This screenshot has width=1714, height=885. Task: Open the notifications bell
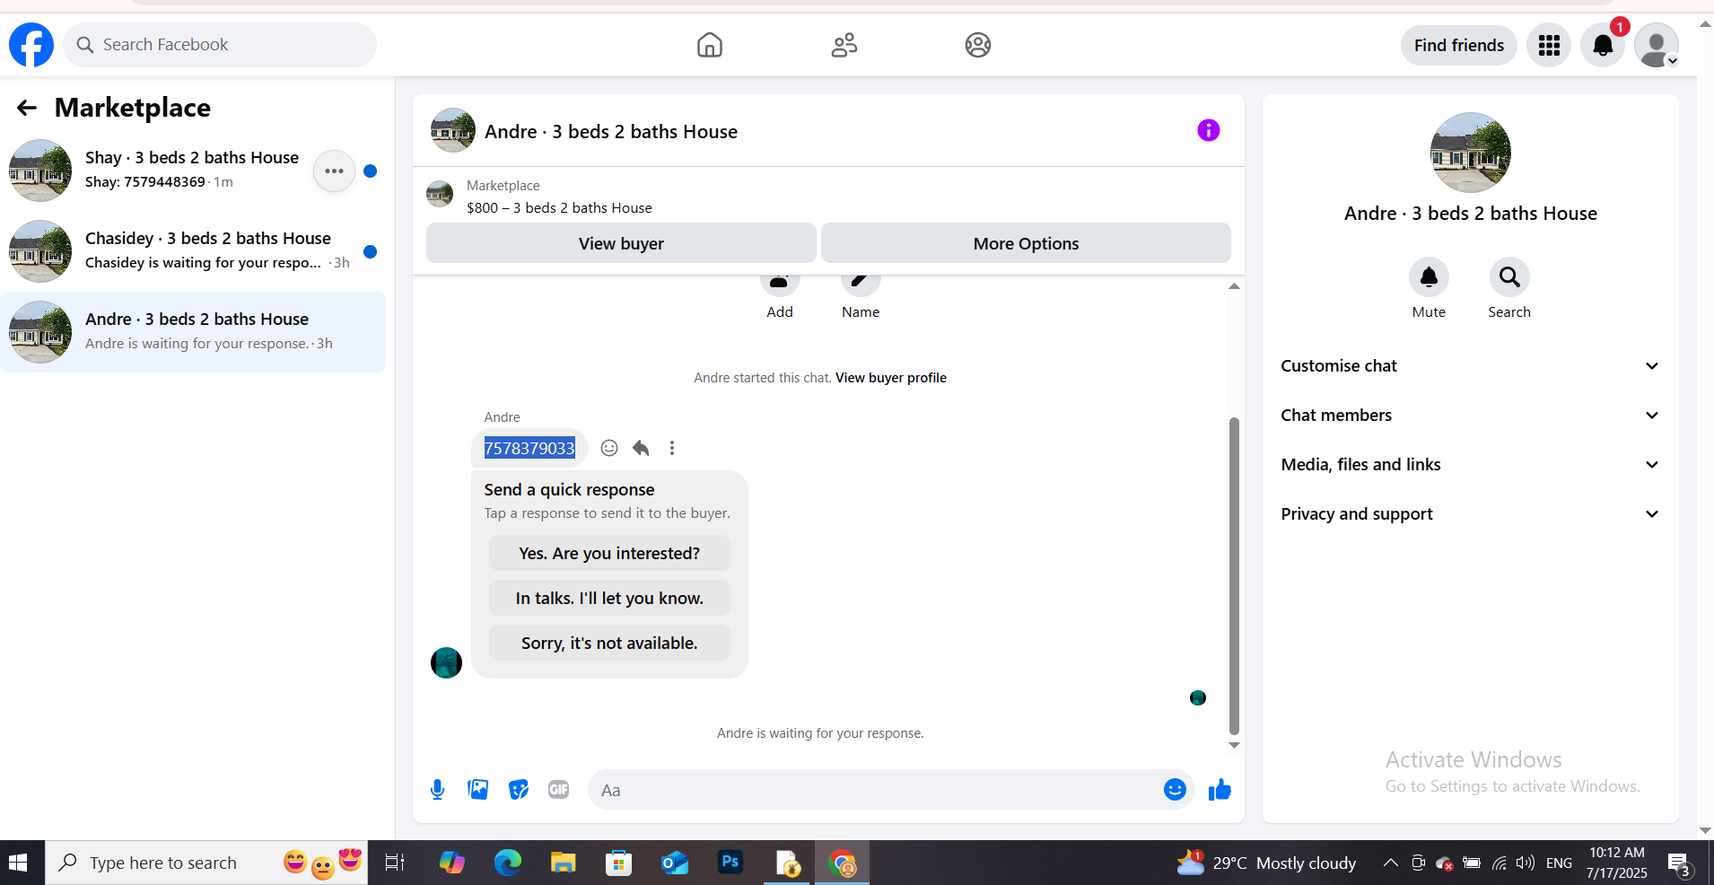[1603, 45]
